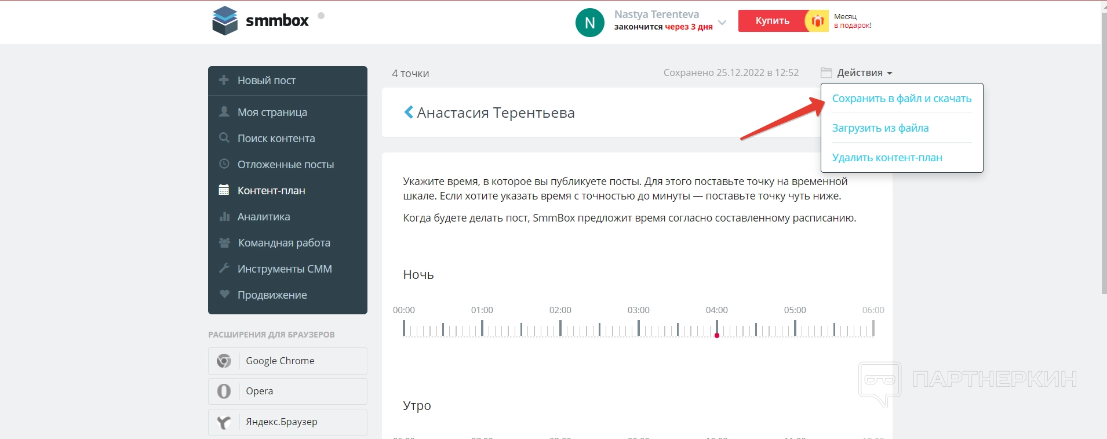Set a point at 01:00 on night timeline
The image size is (1107, 439).
pyautogui.click(x=482, y=329)
